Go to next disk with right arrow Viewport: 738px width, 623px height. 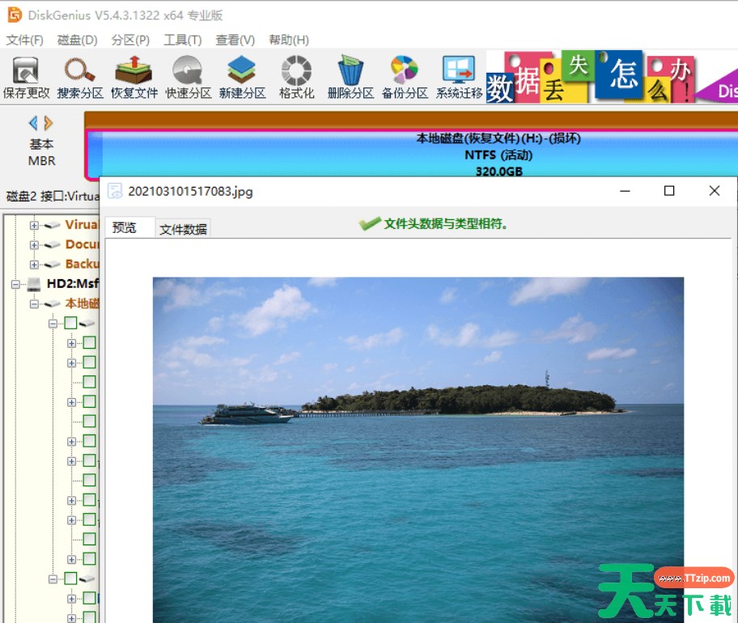coord(48,123)
